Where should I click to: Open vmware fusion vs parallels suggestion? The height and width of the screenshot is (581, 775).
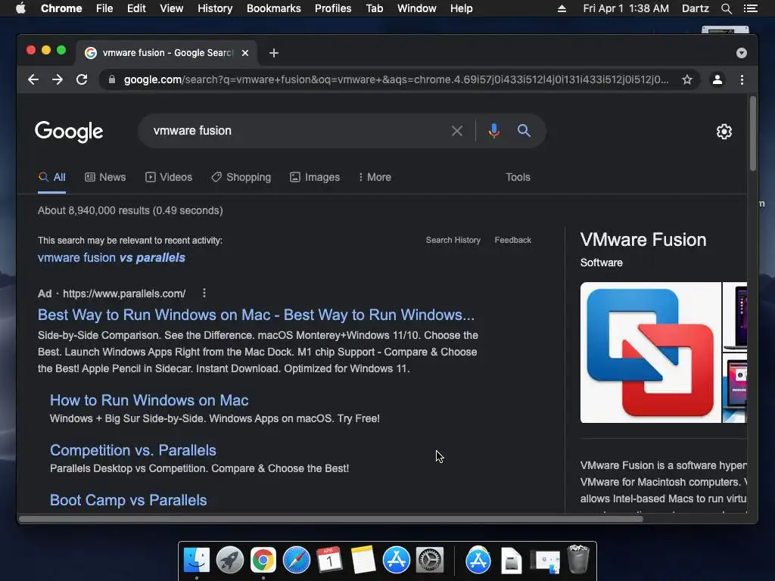click(112, 257)
